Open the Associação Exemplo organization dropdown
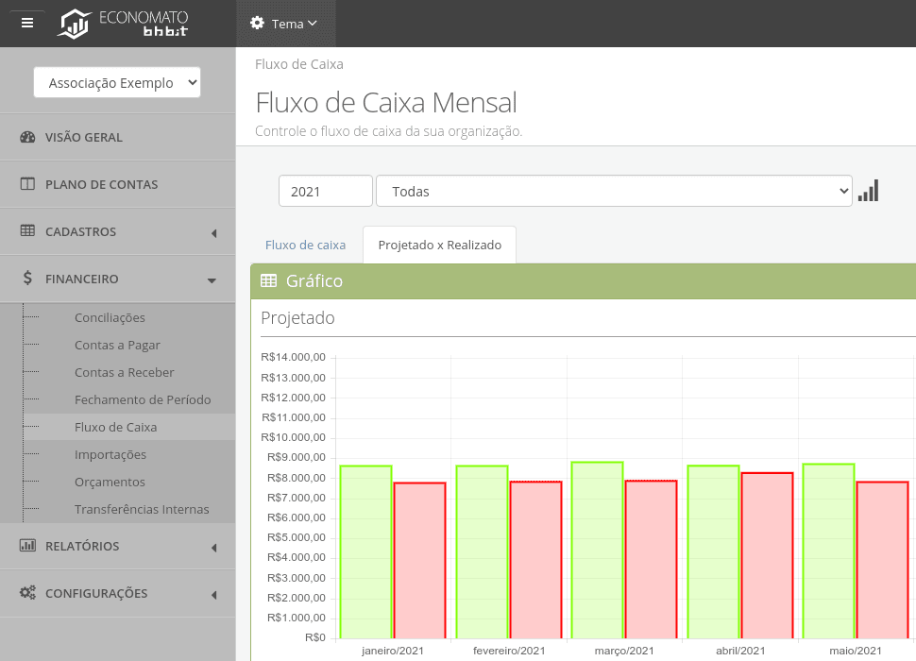The height and width of the screenshot is (661, 916). pos(118,83)
